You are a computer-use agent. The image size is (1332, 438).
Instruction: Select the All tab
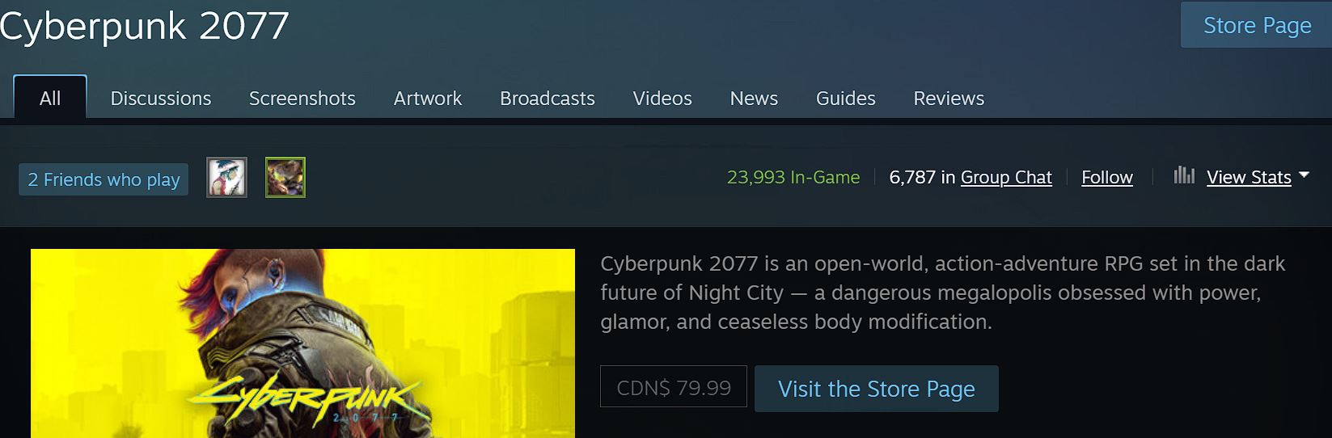(50, 98)
